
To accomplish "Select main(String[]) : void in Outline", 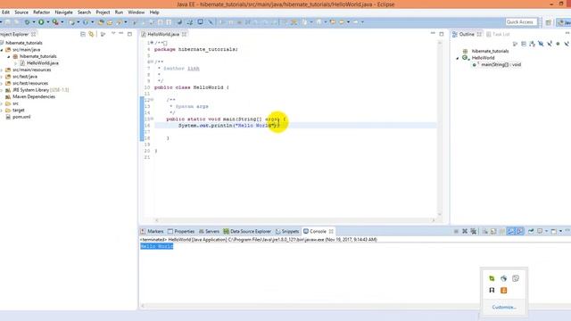I will click(501, 65).
